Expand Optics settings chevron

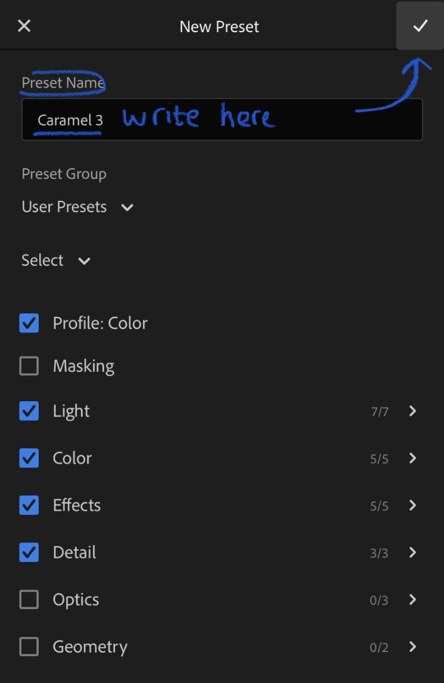412,600
